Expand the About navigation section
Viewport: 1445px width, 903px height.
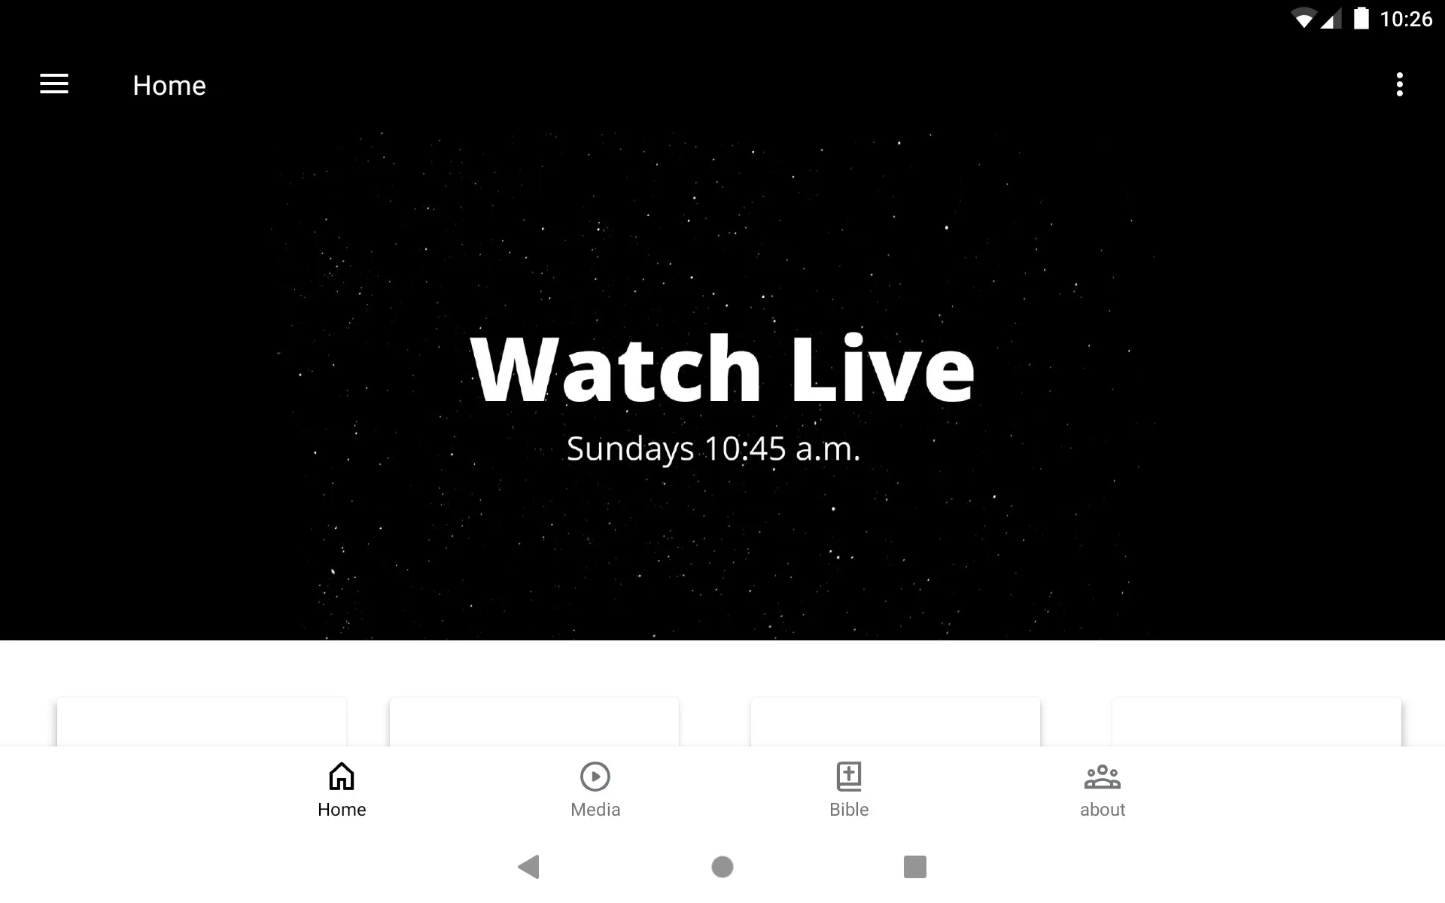[x=1102, y=789]
